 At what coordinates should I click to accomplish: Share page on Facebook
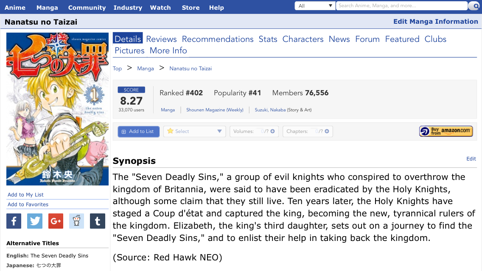coord(14,221)
